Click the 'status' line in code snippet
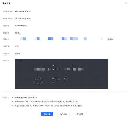 tap(50, 78)
